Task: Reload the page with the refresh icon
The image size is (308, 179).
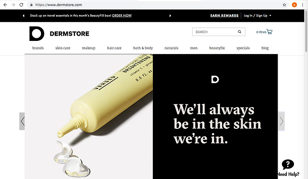Action: (22, 5)
